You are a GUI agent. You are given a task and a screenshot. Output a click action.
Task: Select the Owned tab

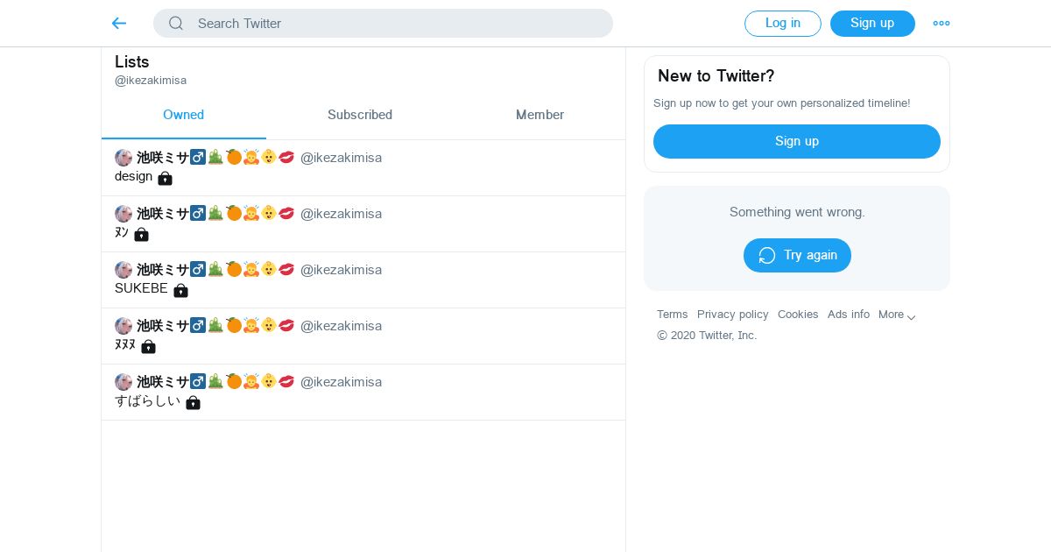pyautogui.click(x=183, y=115)
